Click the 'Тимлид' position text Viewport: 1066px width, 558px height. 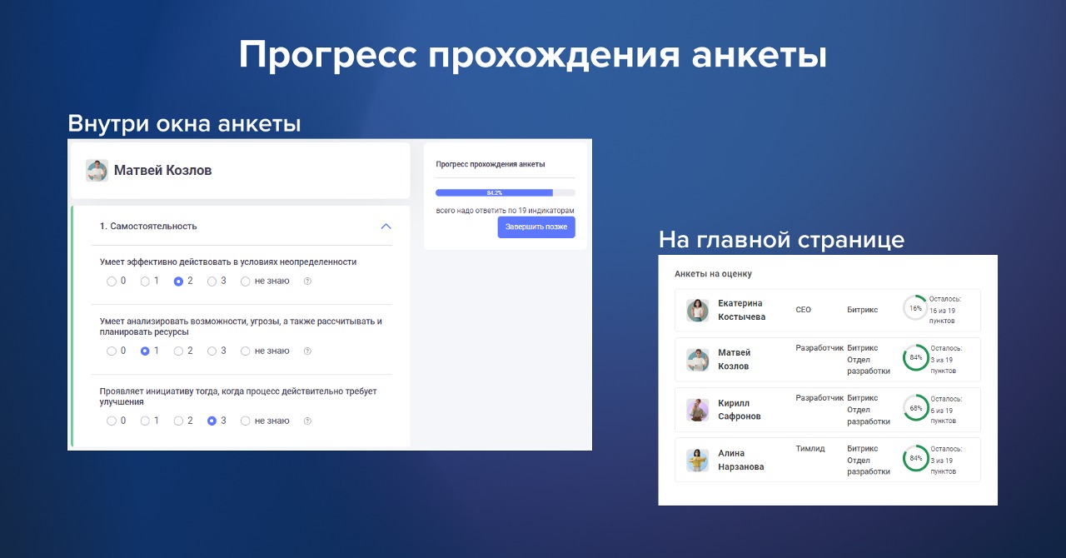(810, 448)
